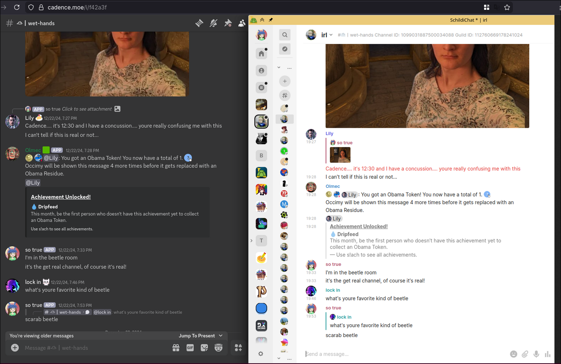Click Jump To Present button
Image resolution: width=561 pixels, height=364 pixels.
200,336
